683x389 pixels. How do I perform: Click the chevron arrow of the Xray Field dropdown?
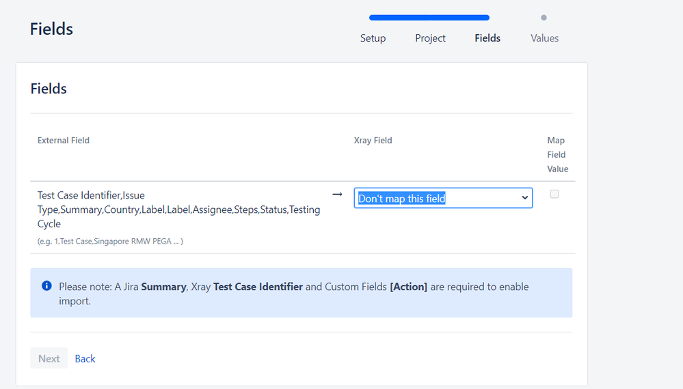[x=525, y=199]
